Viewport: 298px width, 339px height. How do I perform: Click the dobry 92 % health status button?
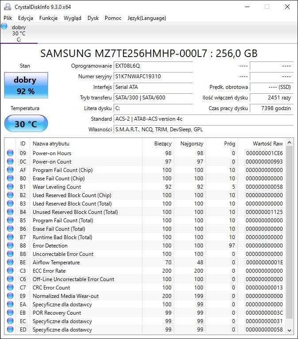(x=26, y=85)
